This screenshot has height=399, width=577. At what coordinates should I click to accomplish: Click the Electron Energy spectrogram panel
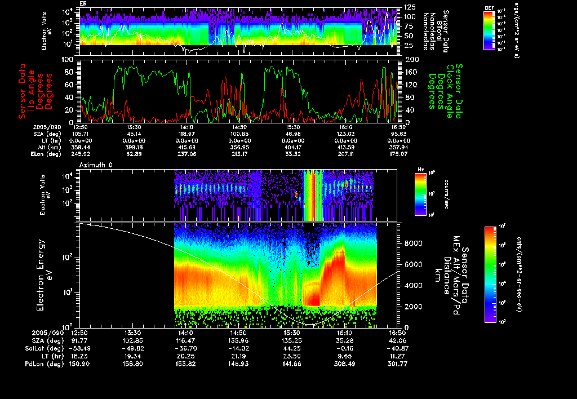pos(238,276)
